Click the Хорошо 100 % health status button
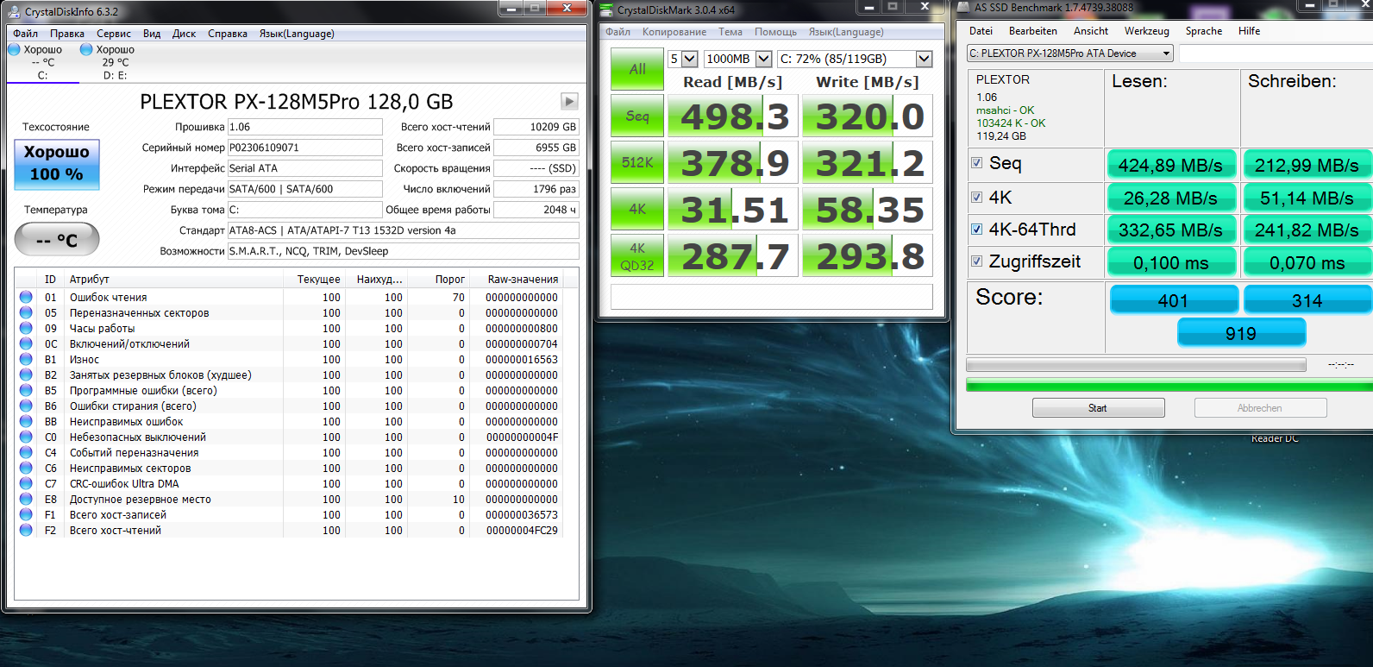 tap(57, 163)
